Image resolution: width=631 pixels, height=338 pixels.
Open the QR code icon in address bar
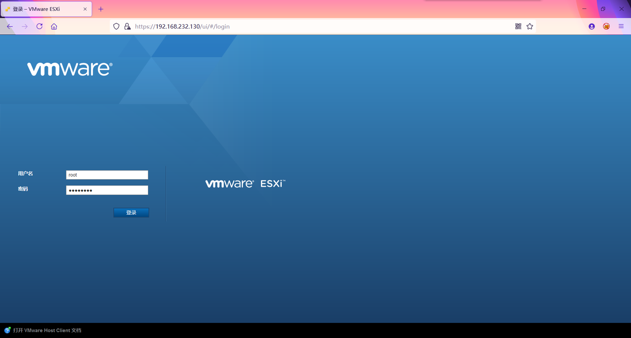(518, 26)
